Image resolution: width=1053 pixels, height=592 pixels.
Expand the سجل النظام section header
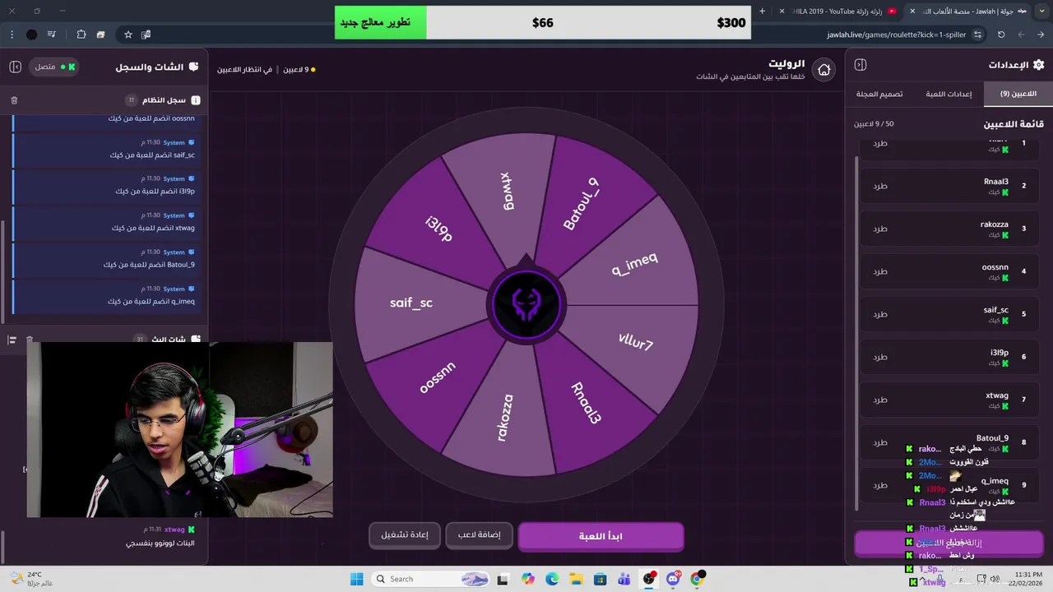point(104,100)
